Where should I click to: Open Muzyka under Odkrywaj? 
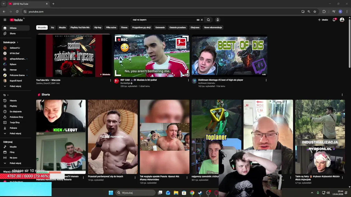tap(16, 147)
